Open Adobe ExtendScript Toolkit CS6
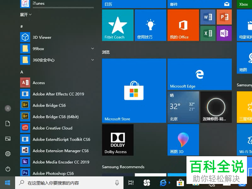The height and width of the screenshot is (189, 252). [x=57, y=139]
